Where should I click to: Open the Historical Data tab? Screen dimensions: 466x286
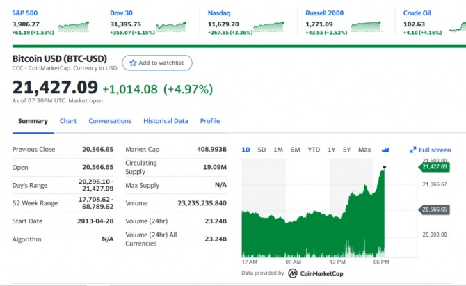[166, 121]
